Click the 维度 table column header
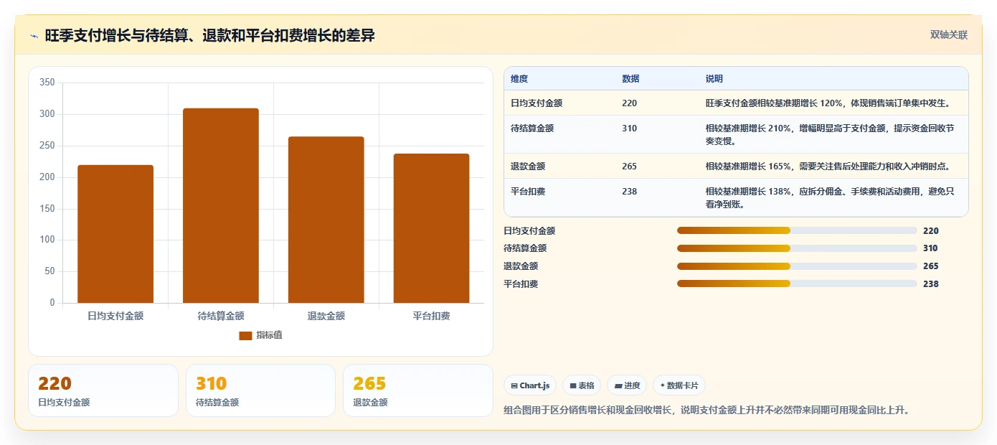Viewport: 997px width, 445px height. (x=519, y=79)
